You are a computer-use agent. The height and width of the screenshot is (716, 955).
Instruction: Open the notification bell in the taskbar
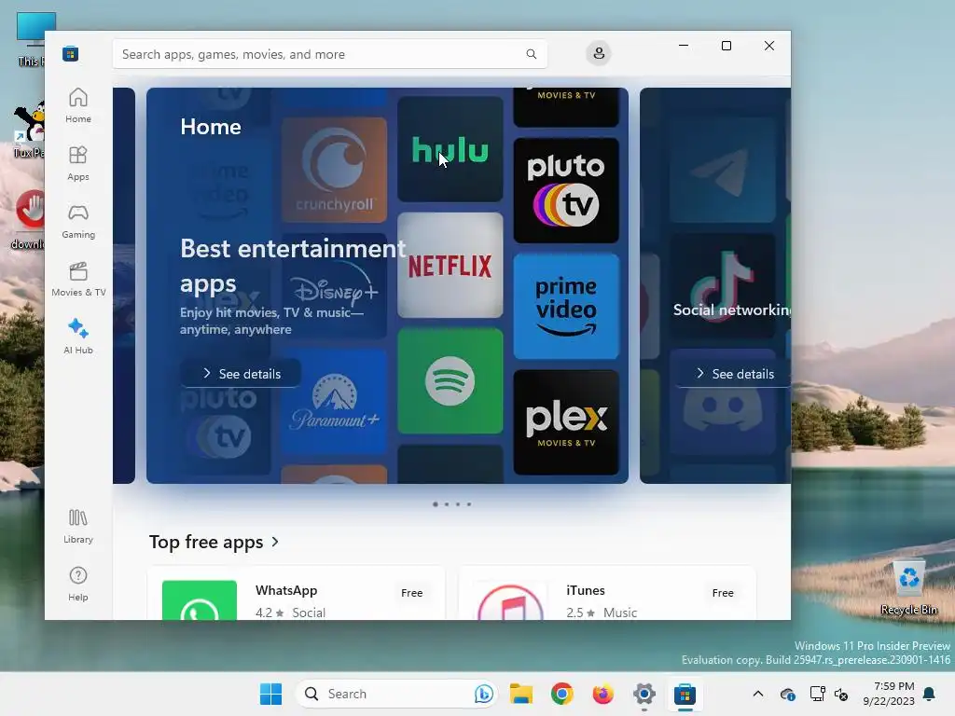929,694
